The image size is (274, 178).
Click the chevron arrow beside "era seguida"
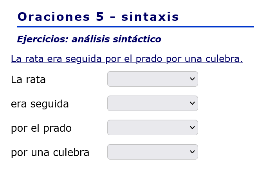tap(192, 104)
